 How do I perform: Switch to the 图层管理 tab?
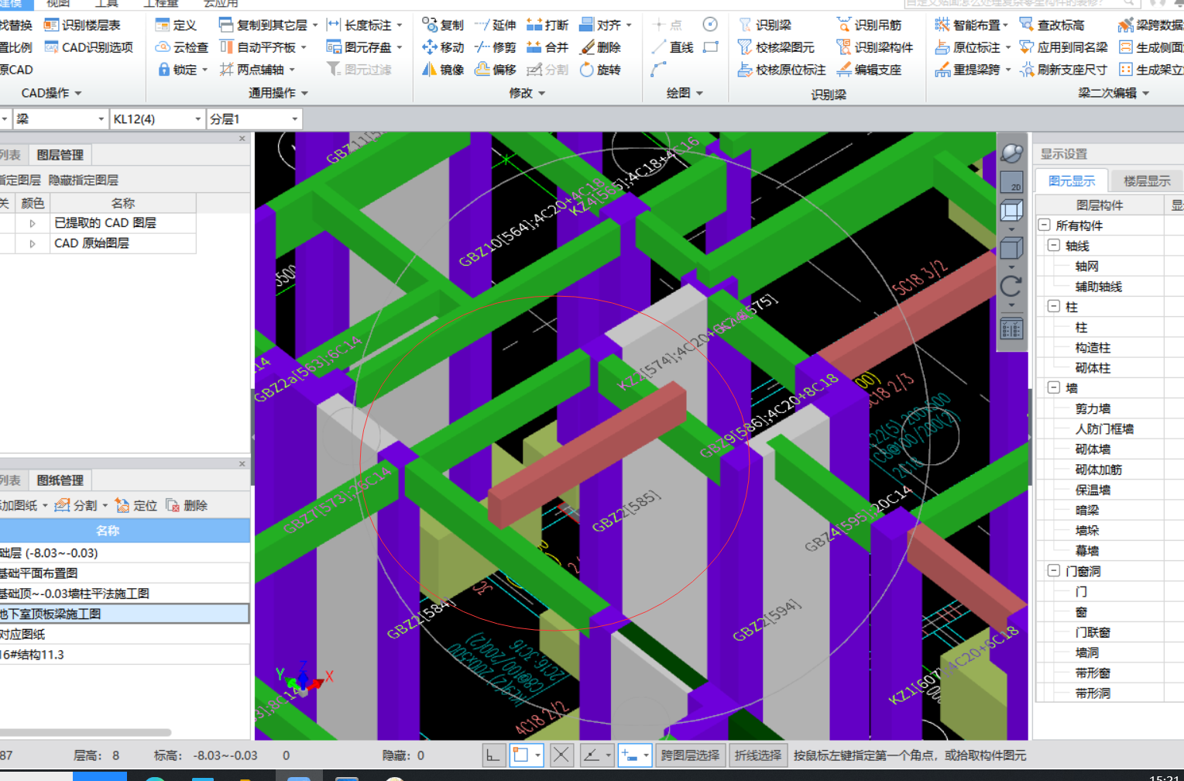tap(60, 155)
